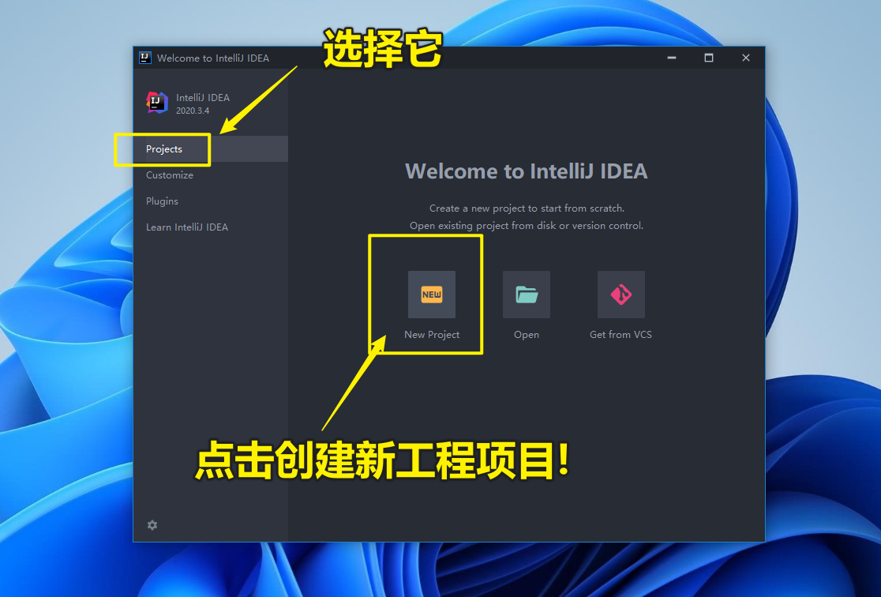Click "Open existing project from disk or version control."
Screen dimensions: 881x597
coord(527,225)
